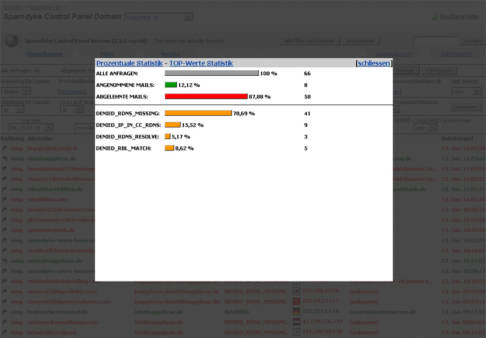Click the Richtung column header
Image resolution: width=486 pixels, height=338 pixels.
pos(12,138)
